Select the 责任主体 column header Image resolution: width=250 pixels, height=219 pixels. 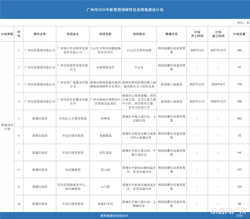[40, 34]
